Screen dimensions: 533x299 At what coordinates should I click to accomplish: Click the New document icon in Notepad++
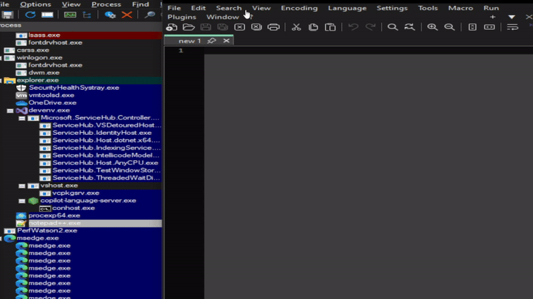pyautogui.click(x=172, y=27)
